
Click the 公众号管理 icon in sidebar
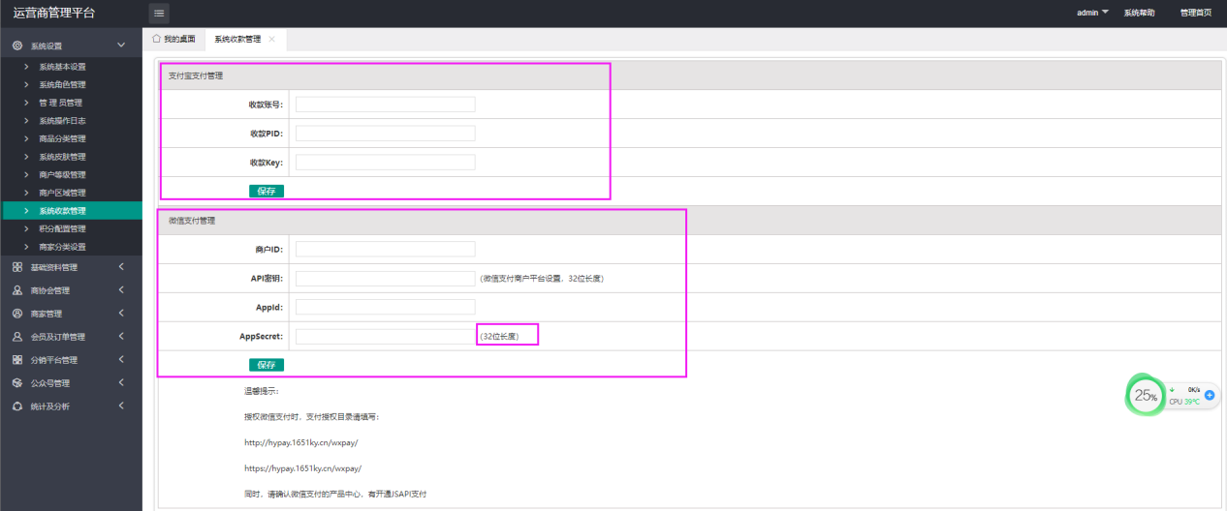coord(17,383)
